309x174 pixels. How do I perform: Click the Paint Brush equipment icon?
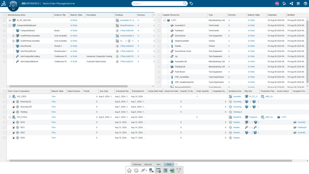point(172,72)
